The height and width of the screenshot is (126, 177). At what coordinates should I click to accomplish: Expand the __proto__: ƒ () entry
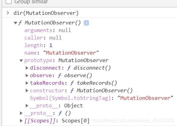(x=21, y=113)
